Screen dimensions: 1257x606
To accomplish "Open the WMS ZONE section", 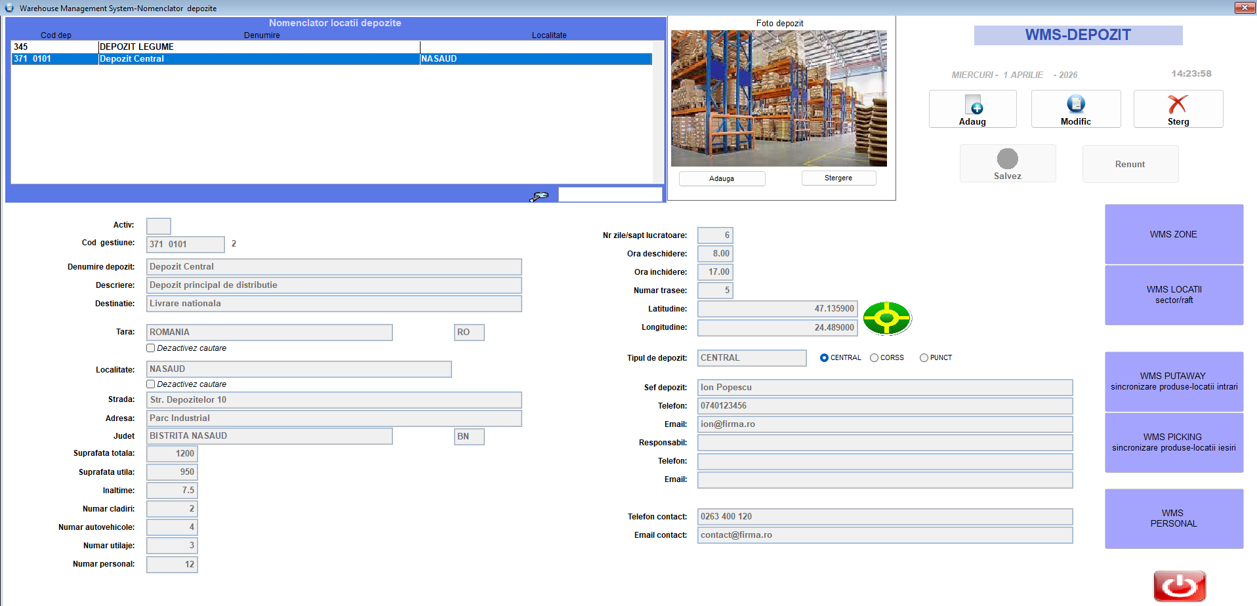I will 1173,234.
